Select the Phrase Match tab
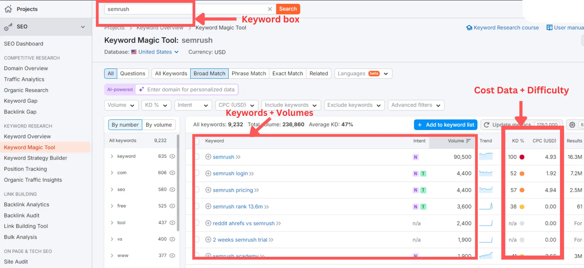Viewport: 584px width, 268px height. [249, 74]
